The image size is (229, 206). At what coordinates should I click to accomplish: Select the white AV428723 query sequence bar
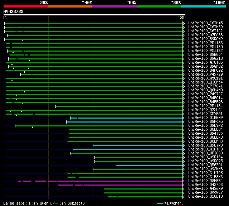pos(94,15)
